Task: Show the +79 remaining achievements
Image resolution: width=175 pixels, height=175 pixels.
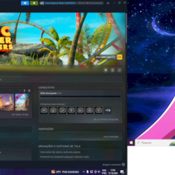Action: (x=108, y=110)
